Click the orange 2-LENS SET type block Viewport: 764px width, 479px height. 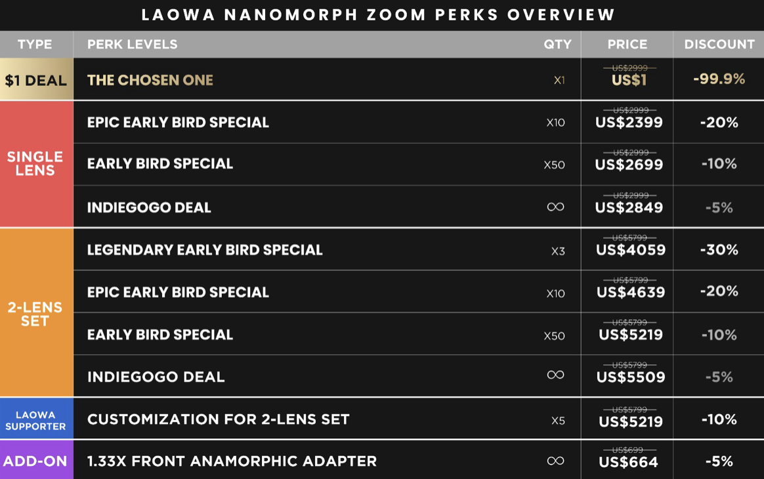(35, 313)
